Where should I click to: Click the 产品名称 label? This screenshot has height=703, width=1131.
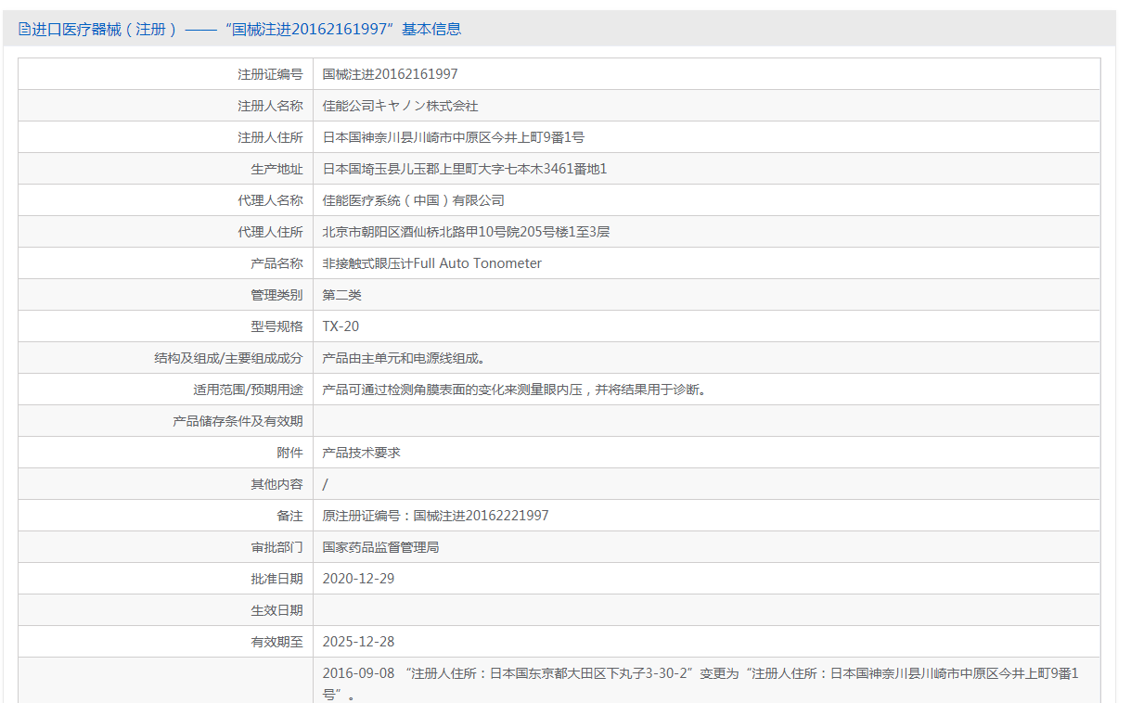tap(276, 263)
